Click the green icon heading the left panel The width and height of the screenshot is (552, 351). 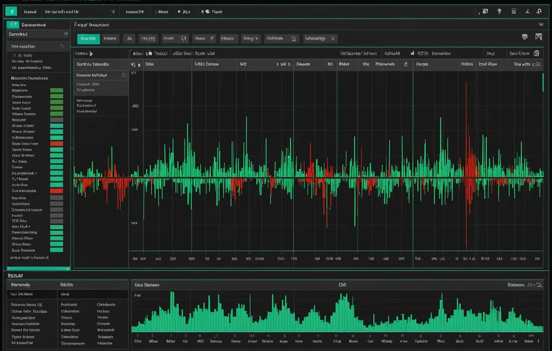click(x=13, y=25)
